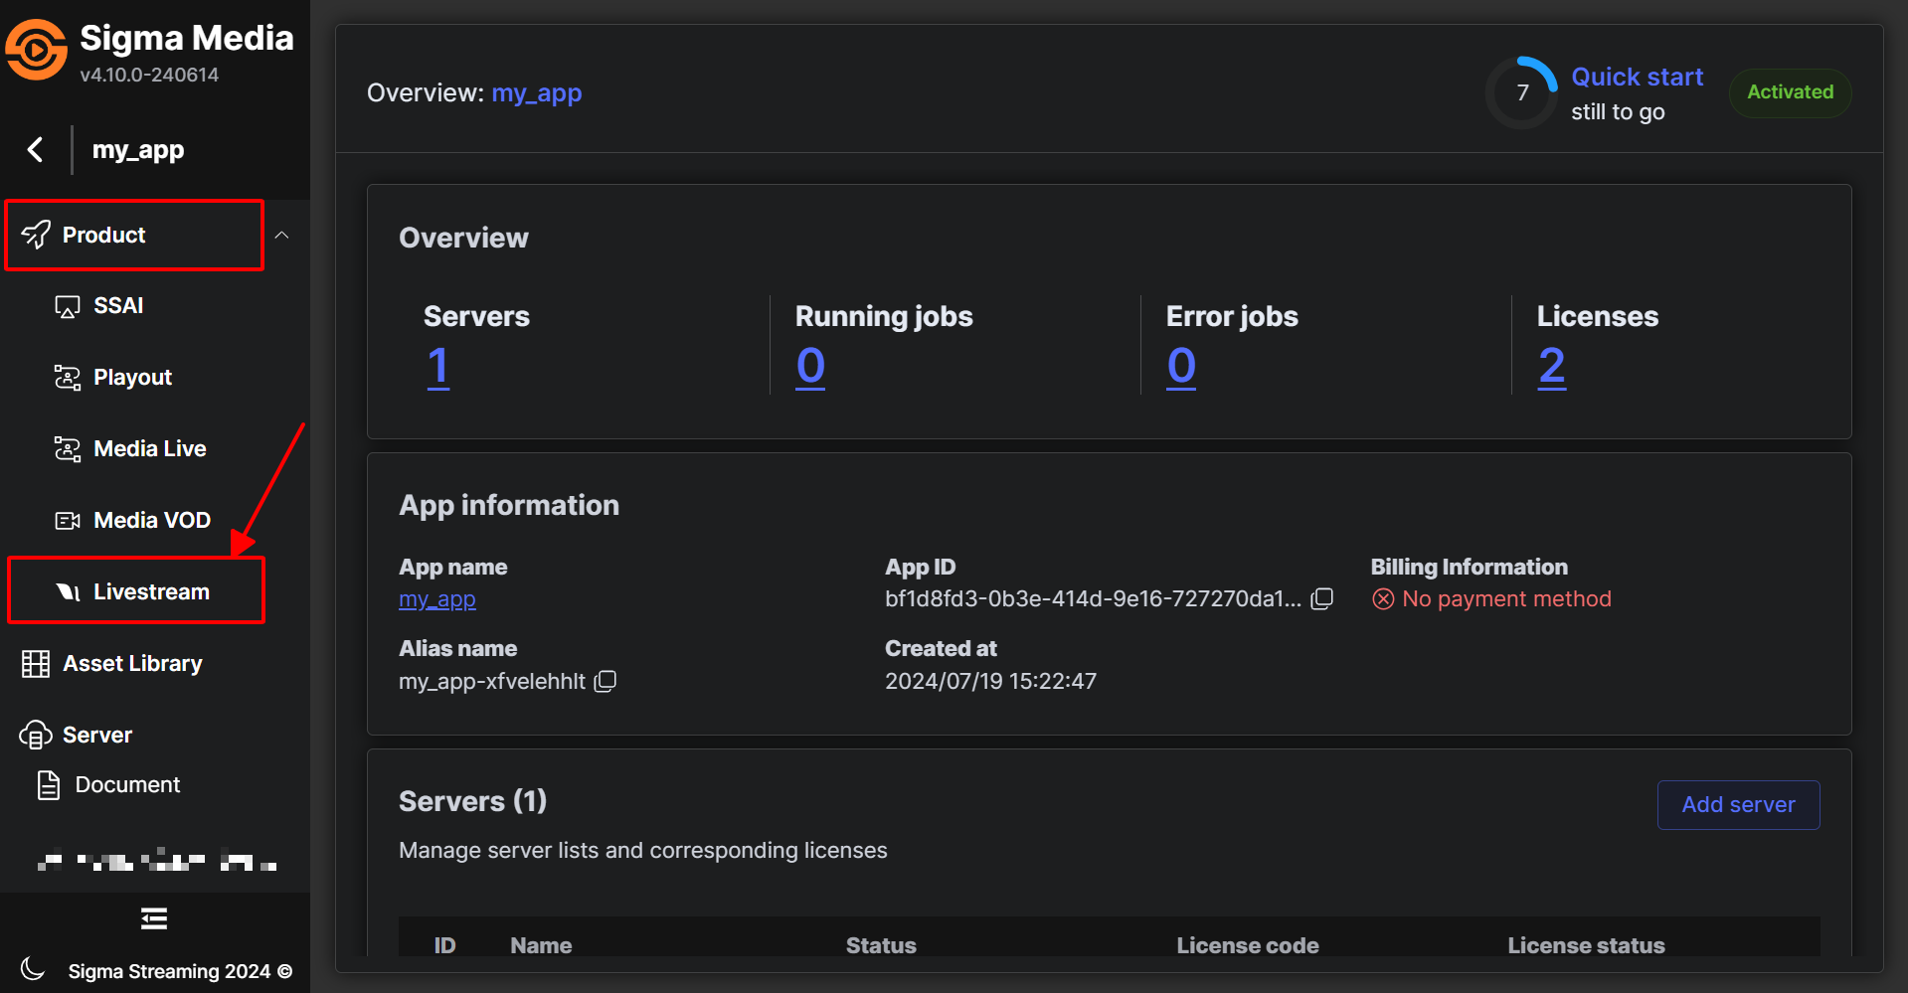Image resolution: width=1908 pixels, height=993 pixels.
Task: Collapse the Product menu chevron
Action: click(282, 236)
